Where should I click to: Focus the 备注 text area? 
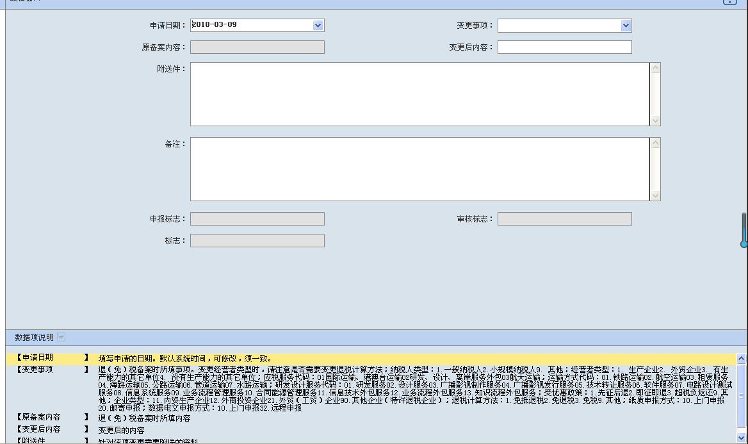click(419, 169)
